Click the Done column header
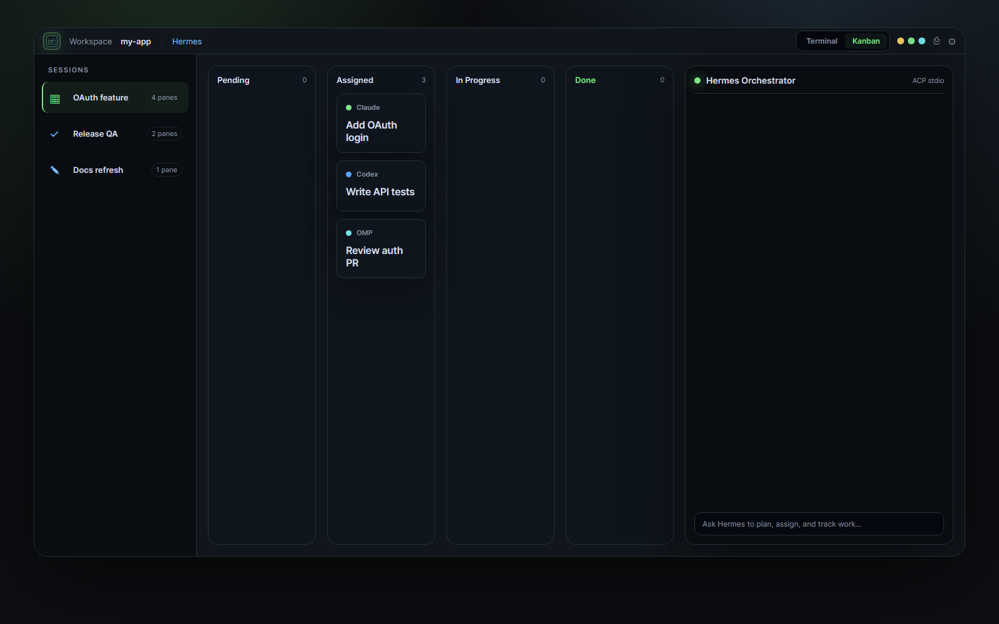 tap(585, 80)
